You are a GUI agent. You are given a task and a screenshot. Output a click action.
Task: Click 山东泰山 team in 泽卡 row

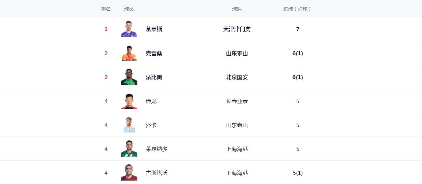pyautogui.click(x=237, y=125)
